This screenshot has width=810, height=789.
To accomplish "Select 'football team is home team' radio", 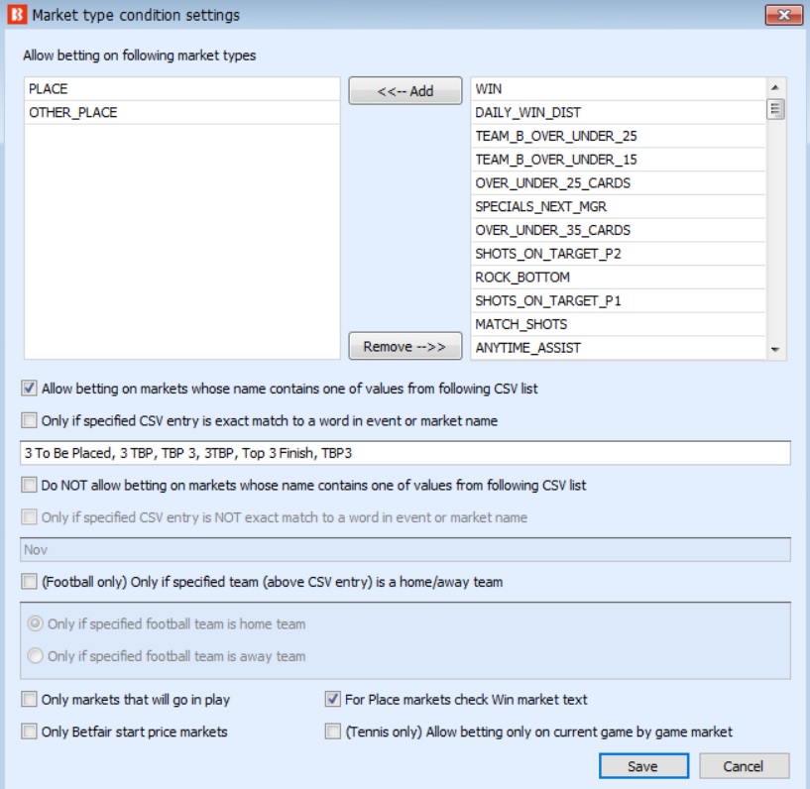I will coord(35,623).
